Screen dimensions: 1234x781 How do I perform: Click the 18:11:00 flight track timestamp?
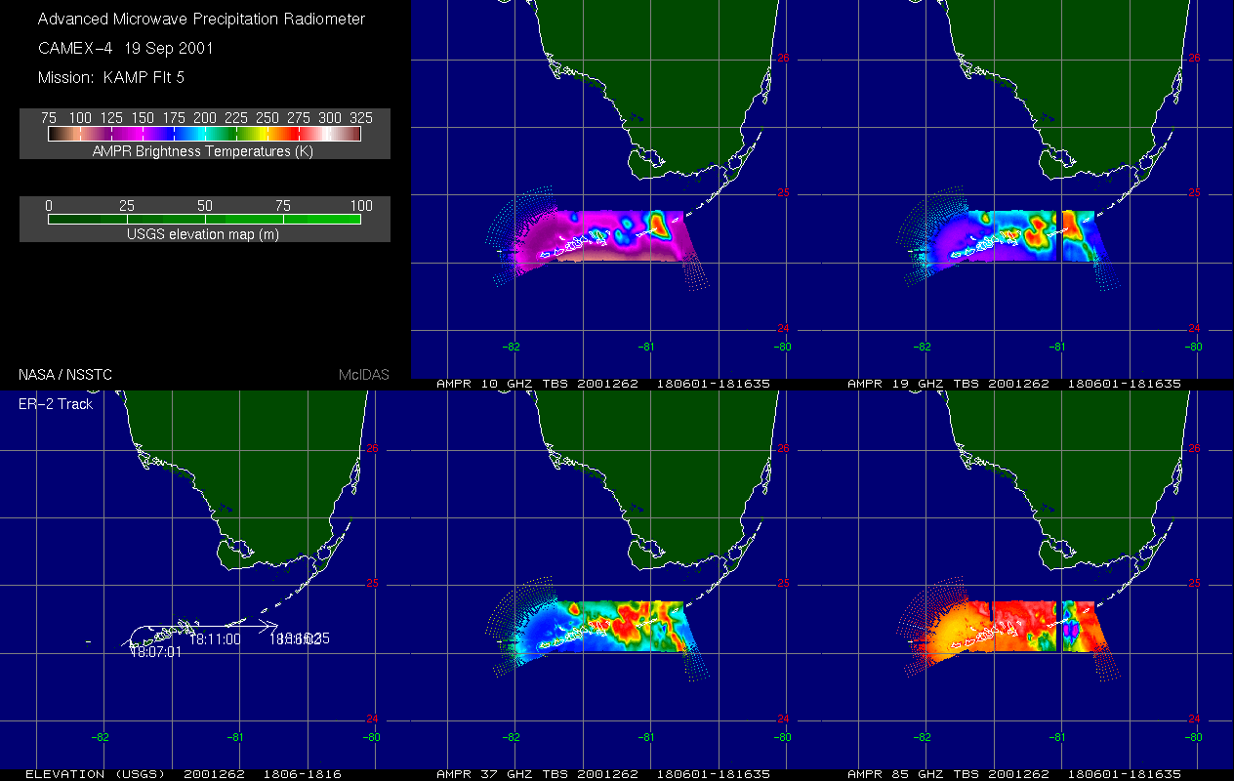pyautogui.click(x=215, y=638)
